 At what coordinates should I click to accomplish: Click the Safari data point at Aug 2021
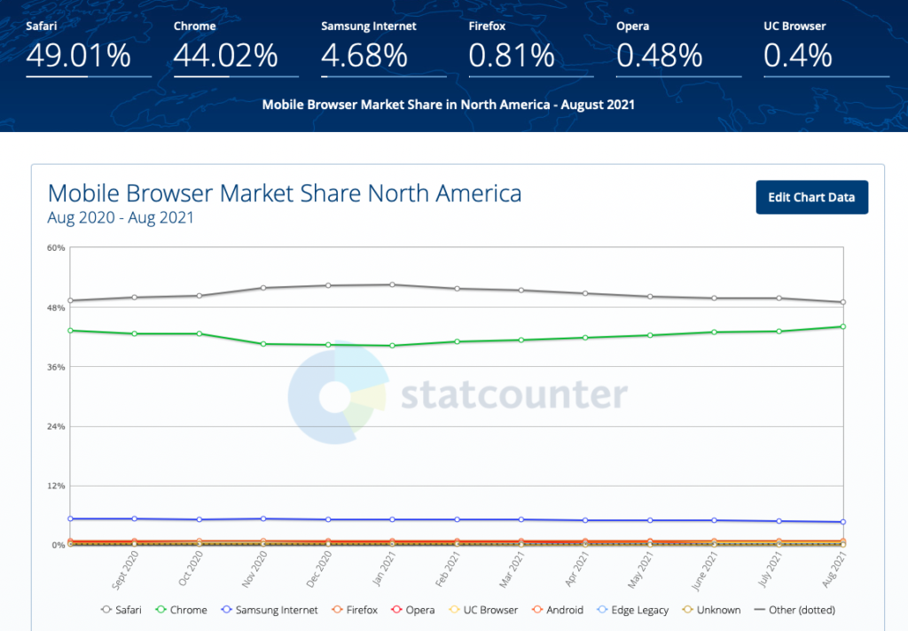843,302
